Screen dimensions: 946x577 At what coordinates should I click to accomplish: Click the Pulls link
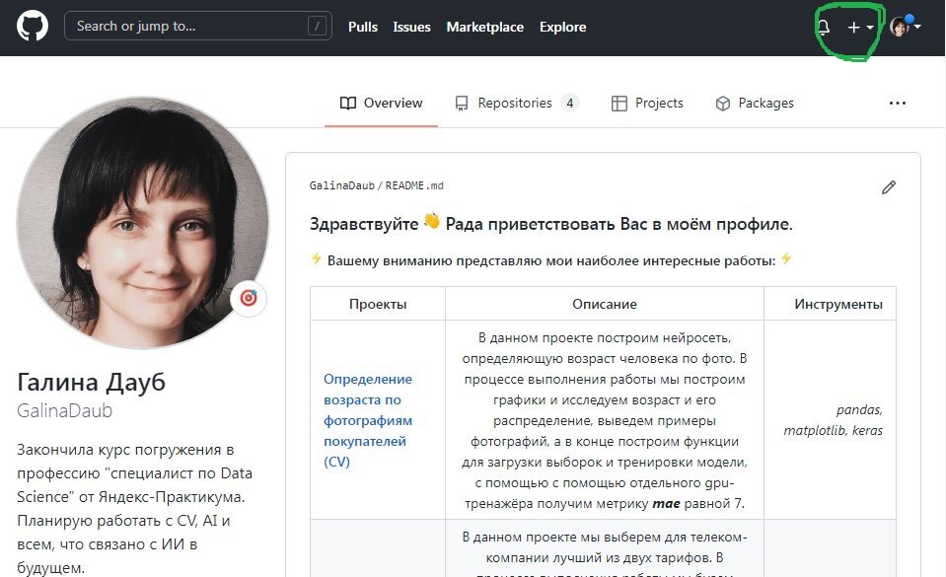[x=362, y=27]
